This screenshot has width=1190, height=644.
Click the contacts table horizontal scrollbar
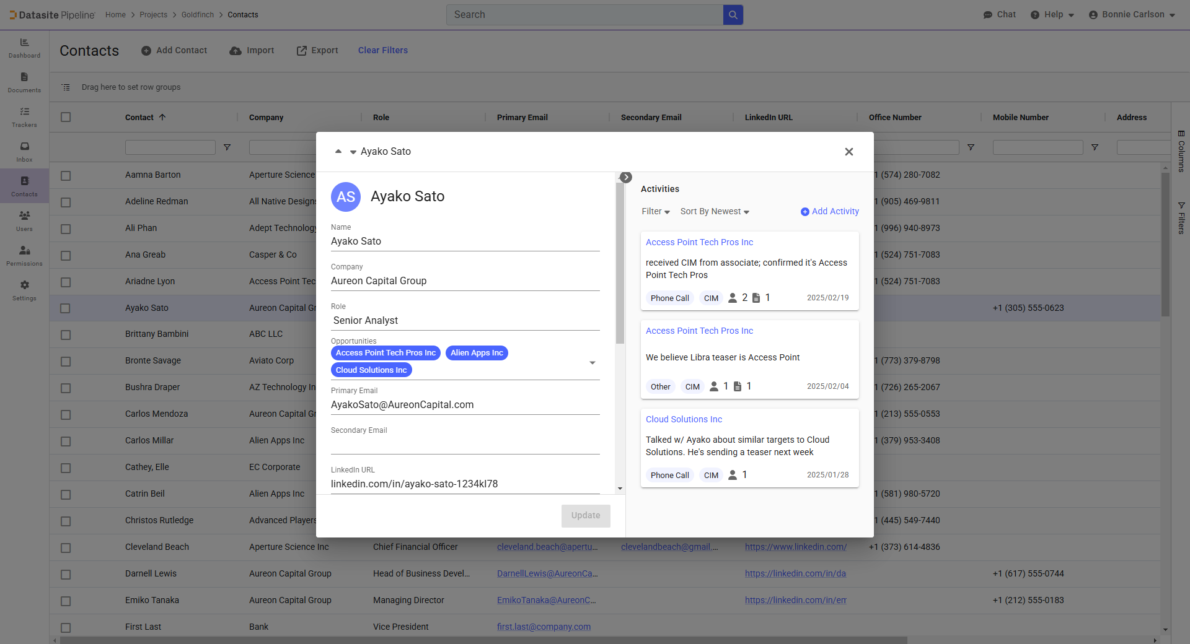coord(483,640)
